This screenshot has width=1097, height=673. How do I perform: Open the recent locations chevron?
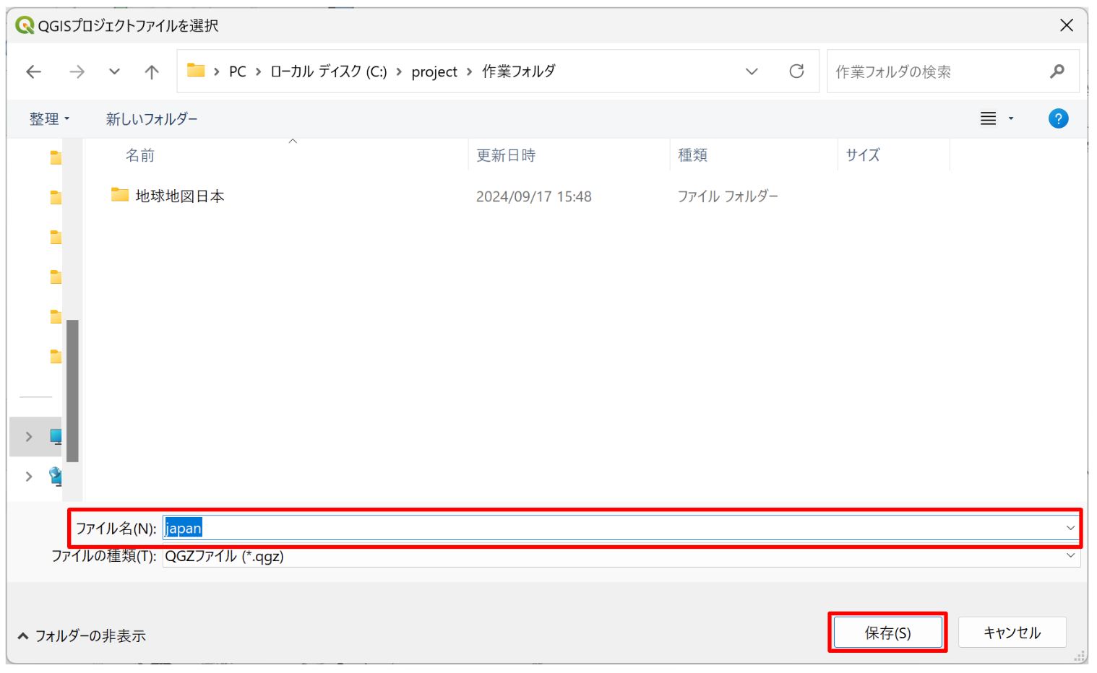pos(114,71)
